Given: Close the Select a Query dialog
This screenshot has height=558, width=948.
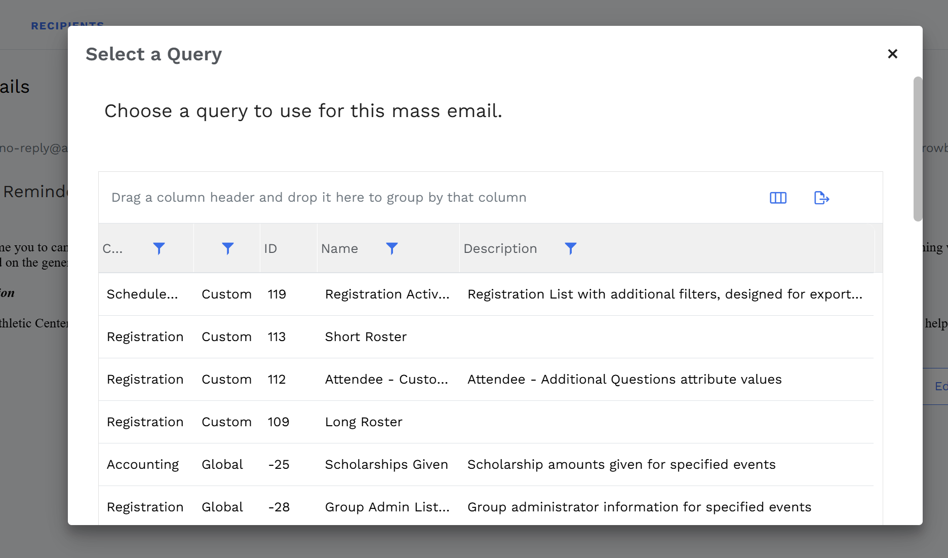Looking at the screenshot, I should (892, 54).
